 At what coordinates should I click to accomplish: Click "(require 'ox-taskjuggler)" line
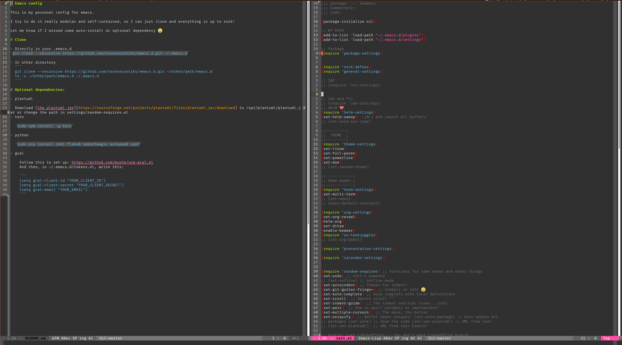350,235
